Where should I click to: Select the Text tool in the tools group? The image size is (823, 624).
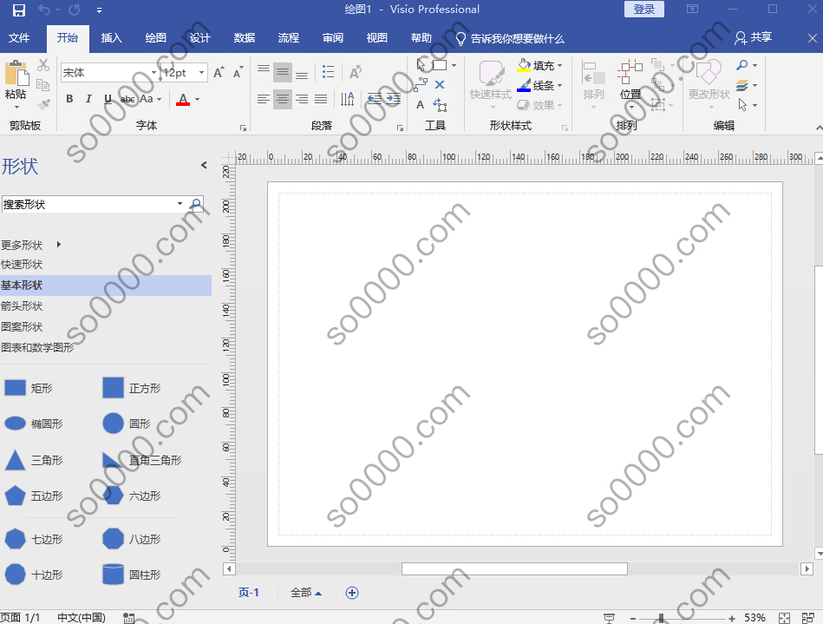click(421, 104)
